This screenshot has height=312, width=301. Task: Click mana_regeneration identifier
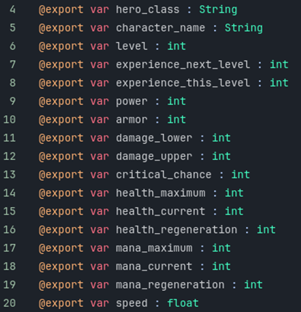pyautogui.click(x=170, y=285)
